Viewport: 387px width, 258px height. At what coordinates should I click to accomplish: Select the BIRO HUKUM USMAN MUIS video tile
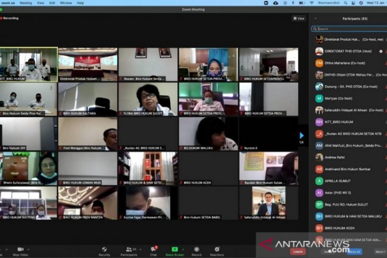click(x=87, y=168)
